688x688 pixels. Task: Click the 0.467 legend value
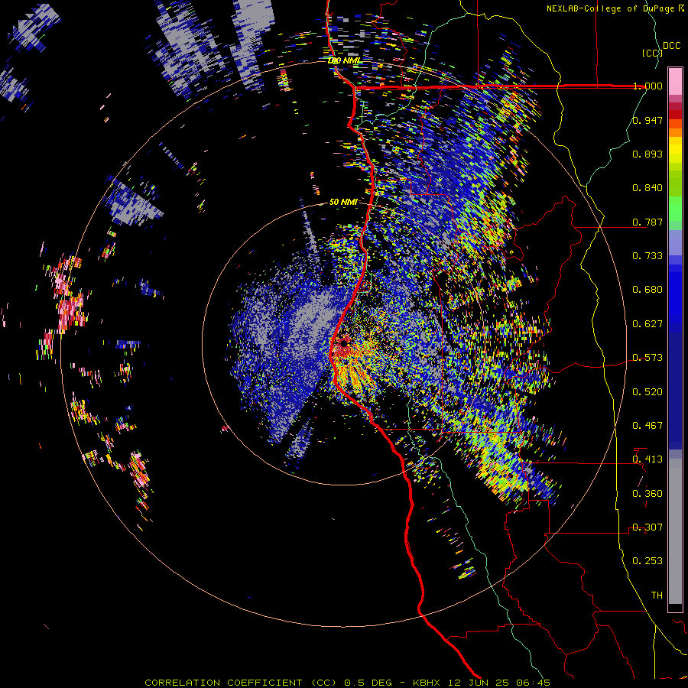[647, 425]
